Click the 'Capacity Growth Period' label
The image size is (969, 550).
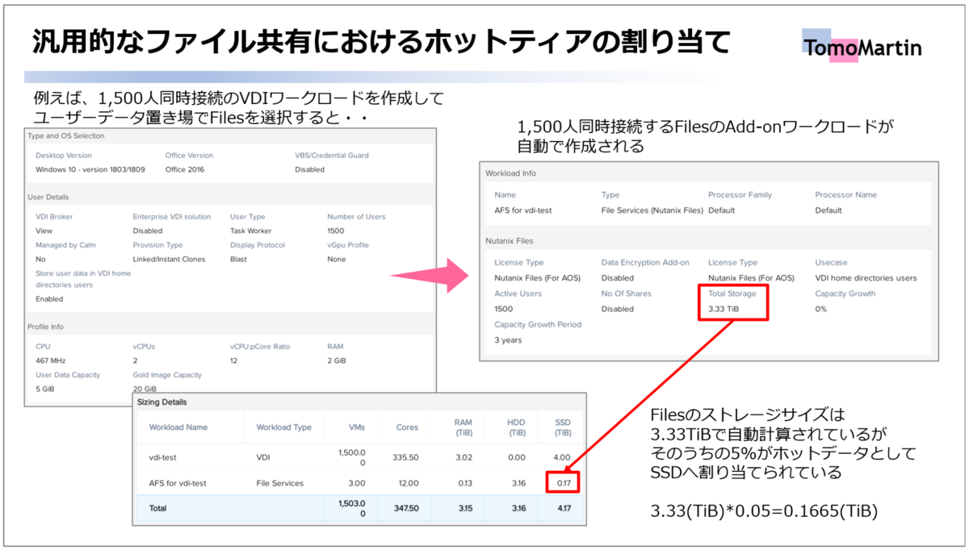click(x=538, y=324)
